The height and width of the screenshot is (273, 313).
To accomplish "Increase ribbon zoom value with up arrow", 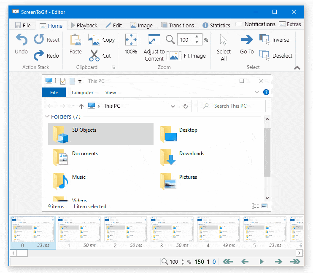I will tap(197, 37).
